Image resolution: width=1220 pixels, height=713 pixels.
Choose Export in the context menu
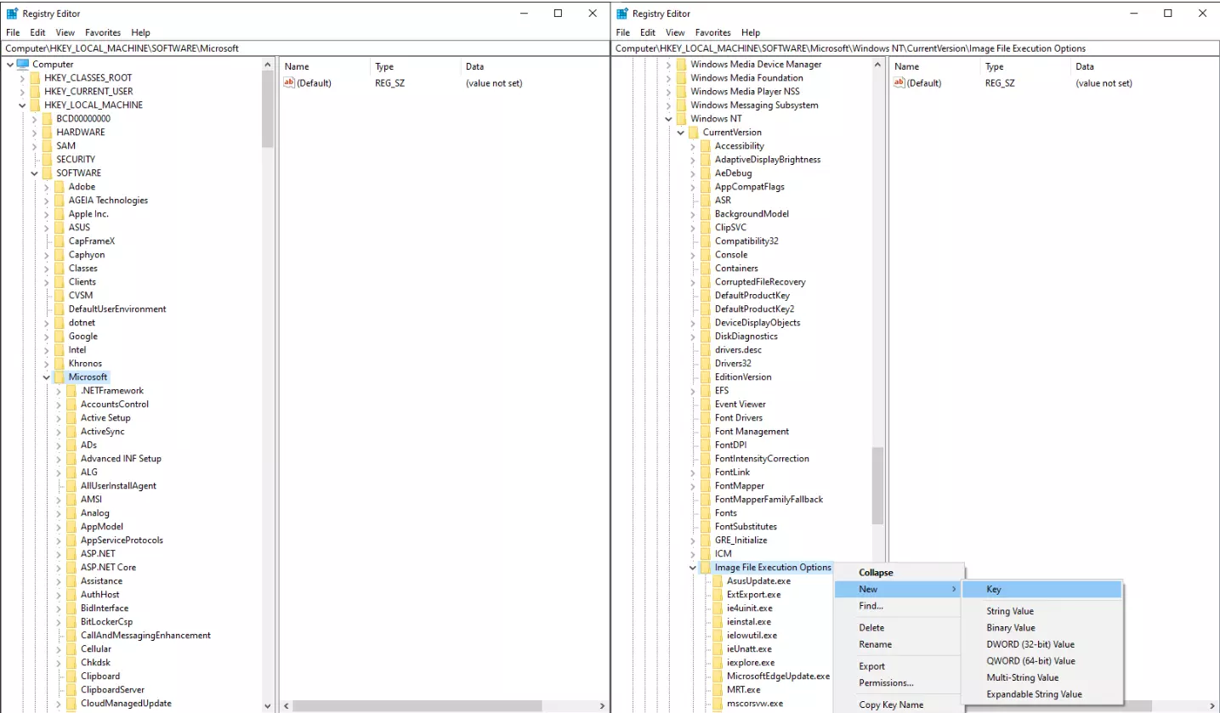[x=899, y=666]
